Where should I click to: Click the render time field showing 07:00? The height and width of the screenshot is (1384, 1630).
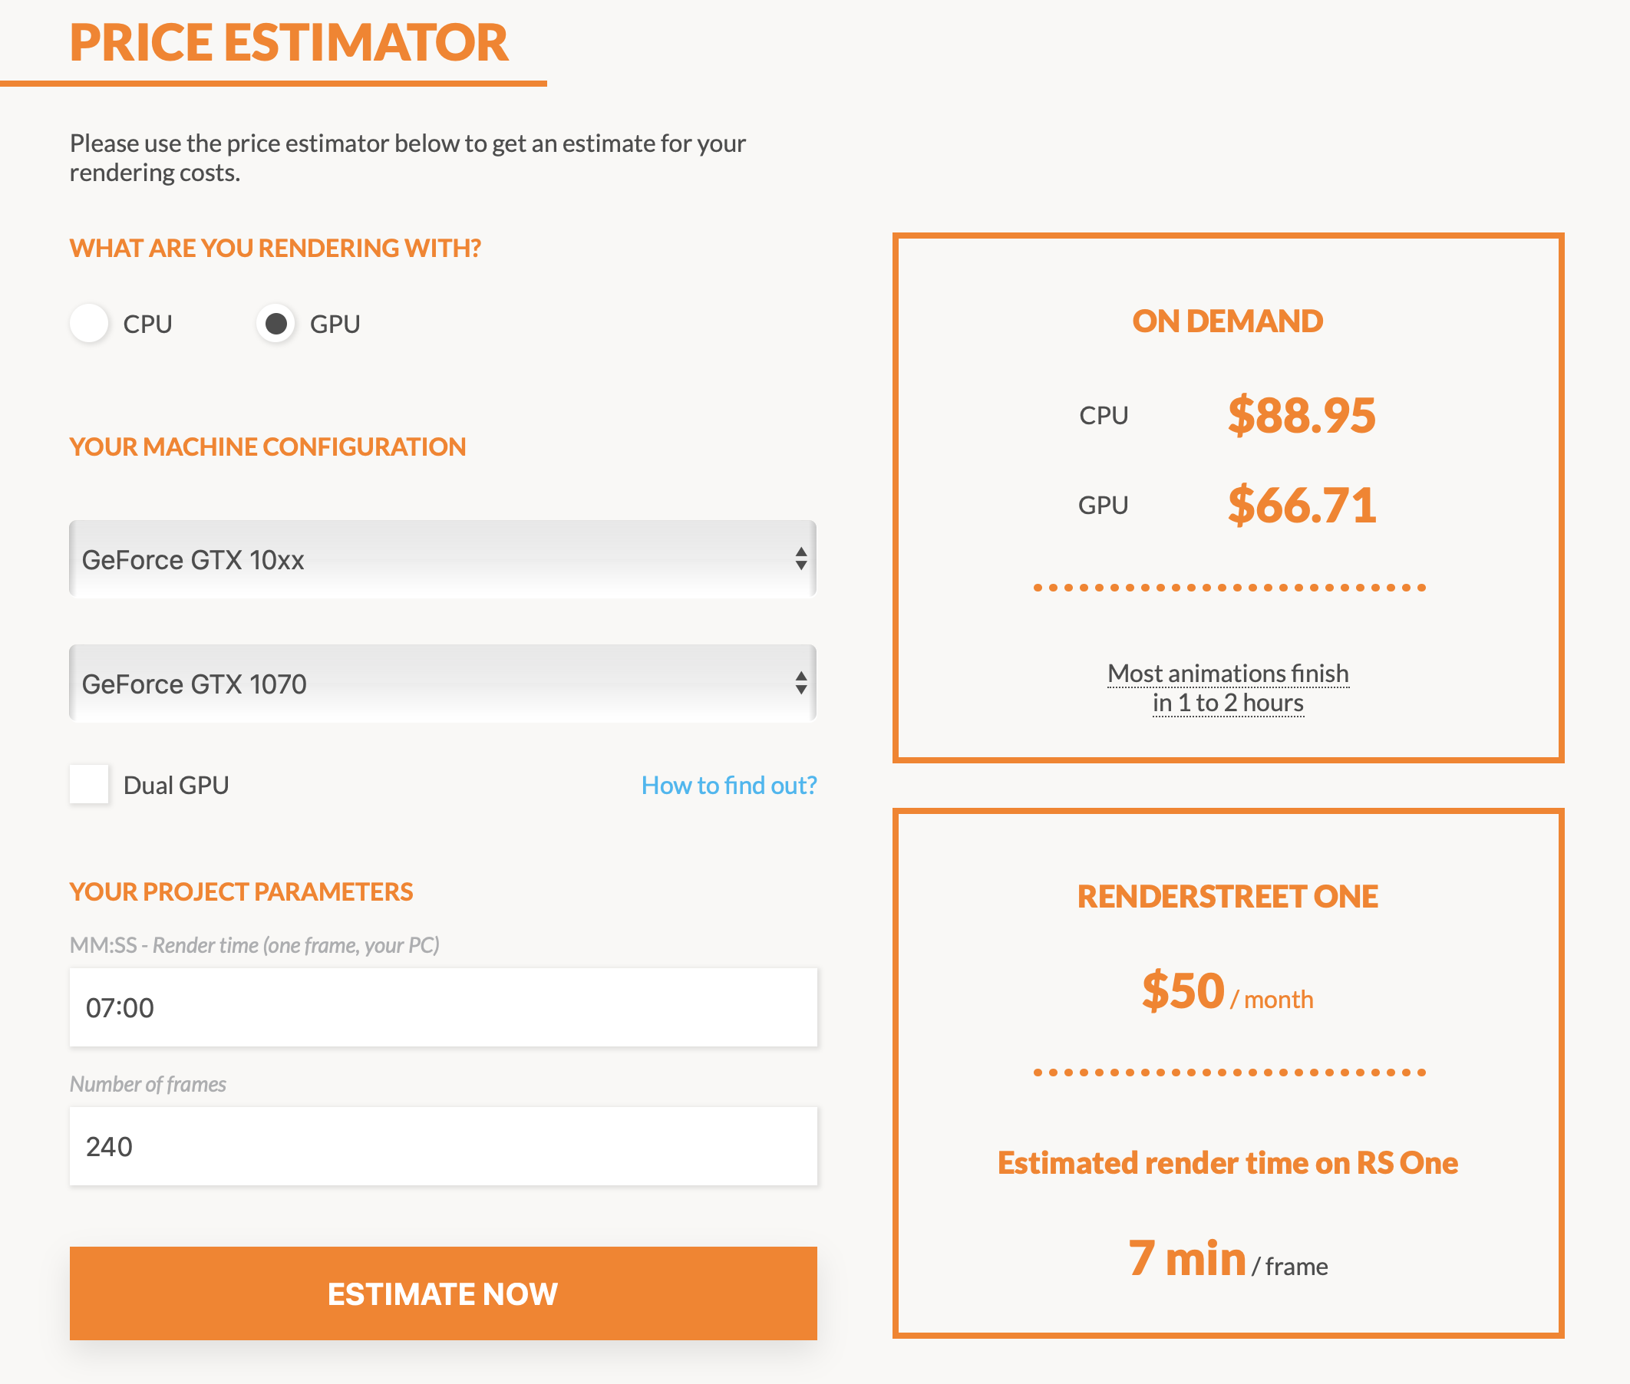[x=443, y=1007]
